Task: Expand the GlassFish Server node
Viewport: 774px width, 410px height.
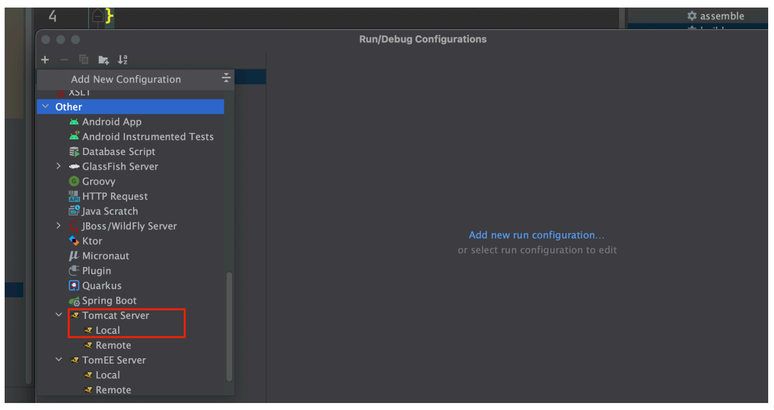Action: 59,167
